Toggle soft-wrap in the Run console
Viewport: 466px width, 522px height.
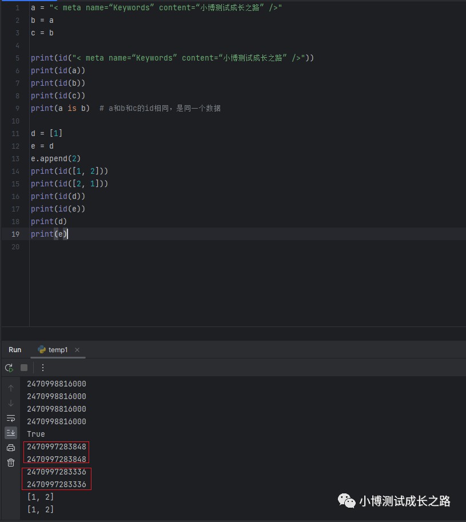[x=11, y=418]
